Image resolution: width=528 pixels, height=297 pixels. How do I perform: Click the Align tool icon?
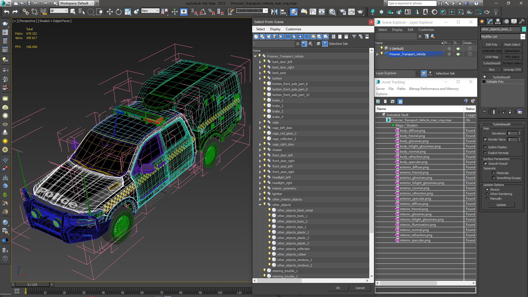pos(283,12)
